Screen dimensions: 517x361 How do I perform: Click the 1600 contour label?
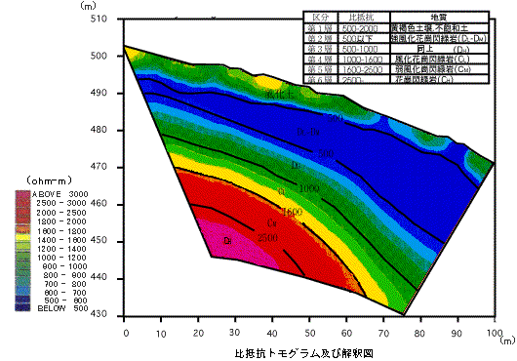point(291,211)
